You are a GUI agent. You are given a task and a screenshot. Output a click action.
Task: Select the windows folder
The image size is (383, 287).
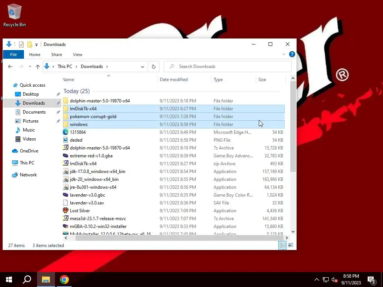click(x=174, y=124)
